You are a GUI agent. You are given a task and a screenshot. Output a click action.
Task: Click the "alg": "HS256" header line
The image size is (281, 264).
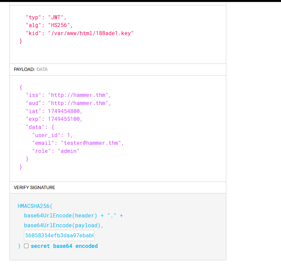point(49,25)
